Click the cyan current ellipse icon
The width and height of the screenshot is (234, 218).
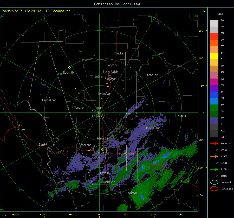coord(214,182)
